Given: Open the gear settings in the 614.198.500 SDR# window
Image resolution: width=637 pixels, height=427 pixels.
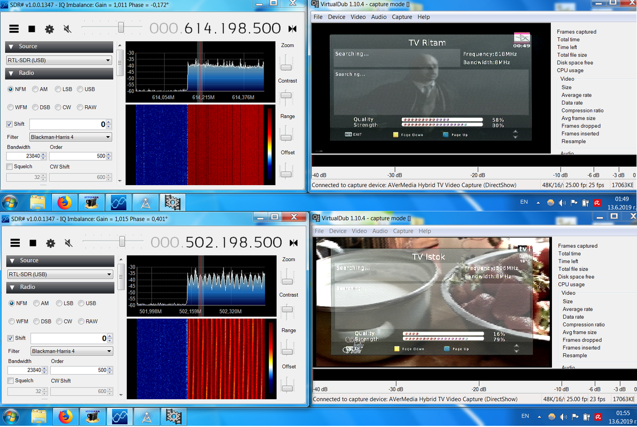Looking at the screenshot, I should 49,29.
